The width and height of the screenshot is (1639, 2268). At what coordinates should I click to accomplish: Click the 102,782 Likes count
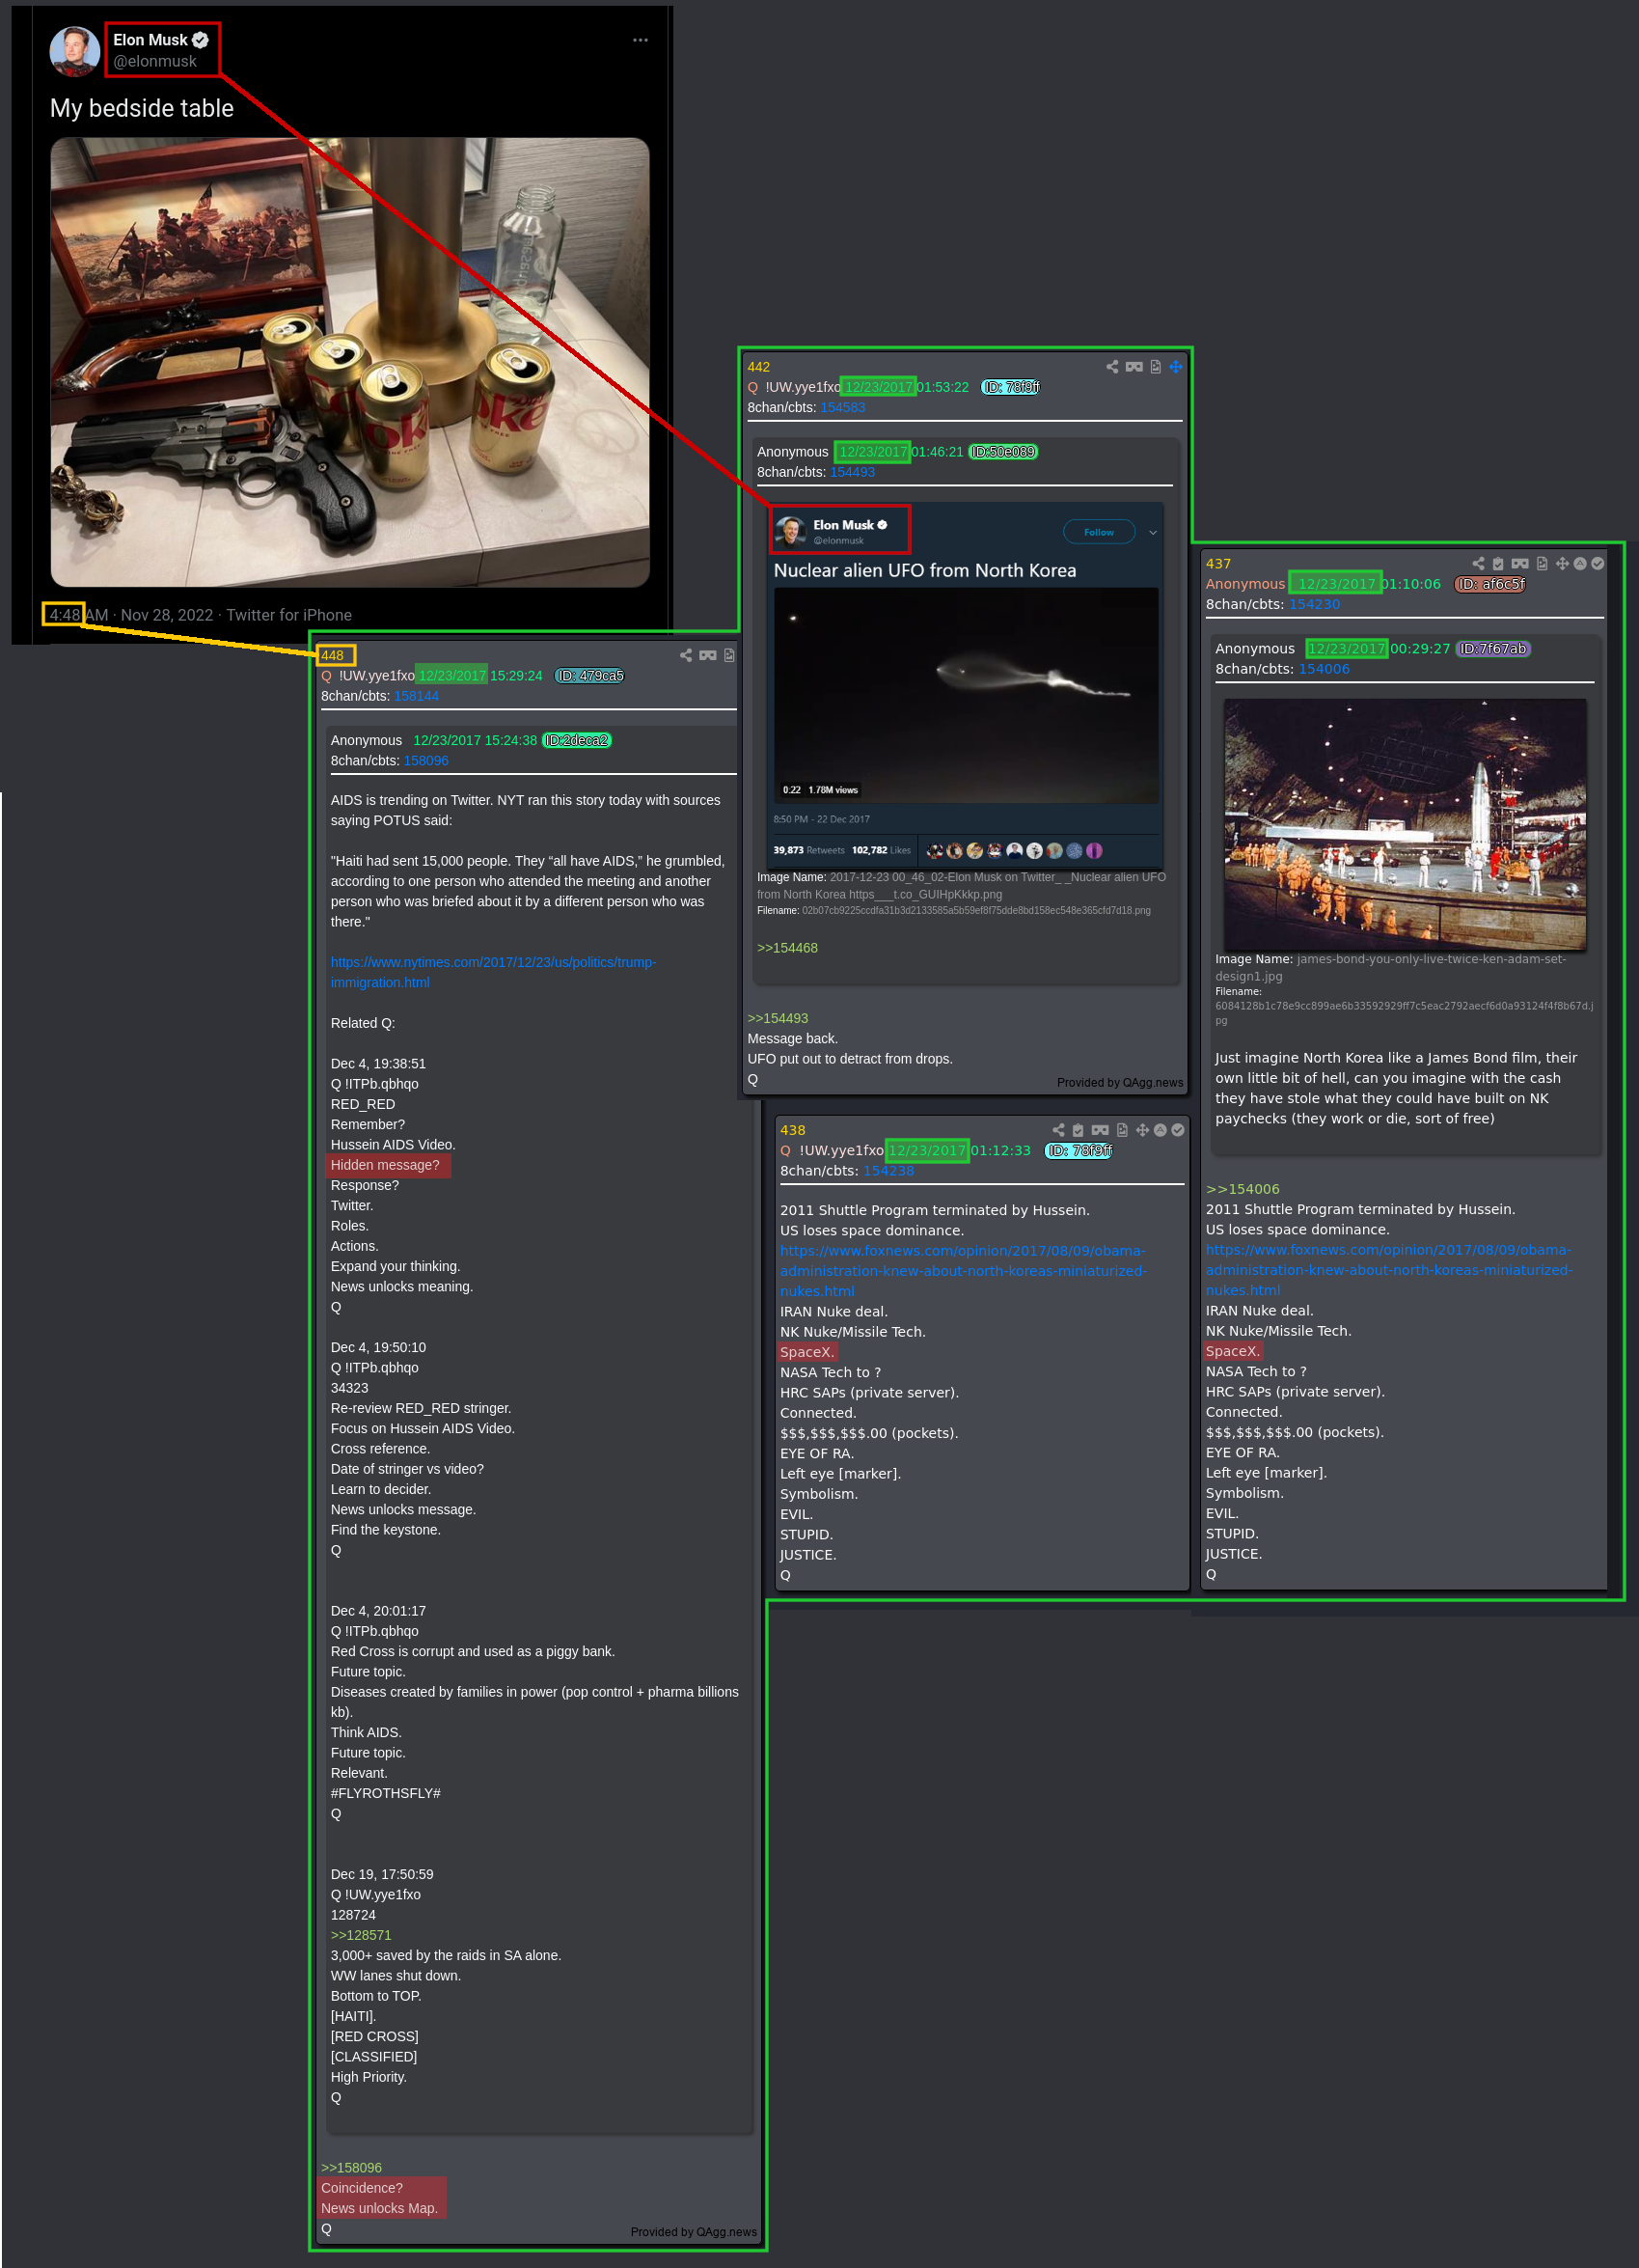(882, 850)
